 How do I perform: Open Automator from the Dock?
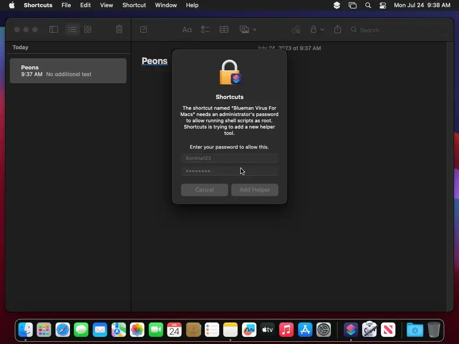pos(369,330)
